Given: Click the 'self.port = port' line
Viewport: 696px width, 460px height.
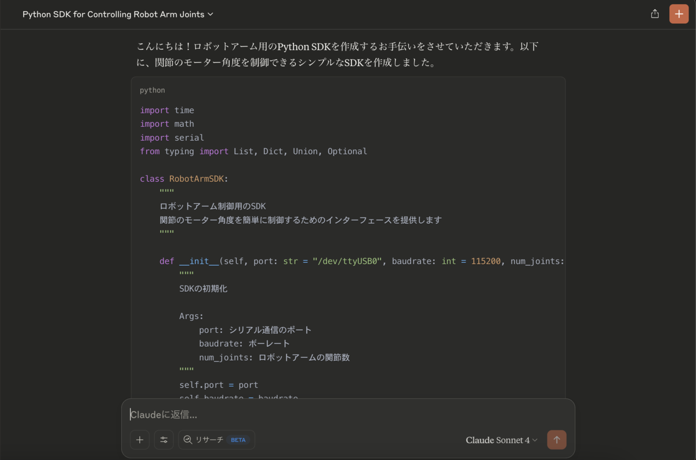Looking at the screenshot, I should [x=219, y=385].
